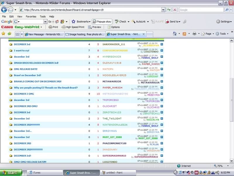The image size is (234, 176).
Task: Switch to iTunes in taskbar
Action: (x=45, y=172)
